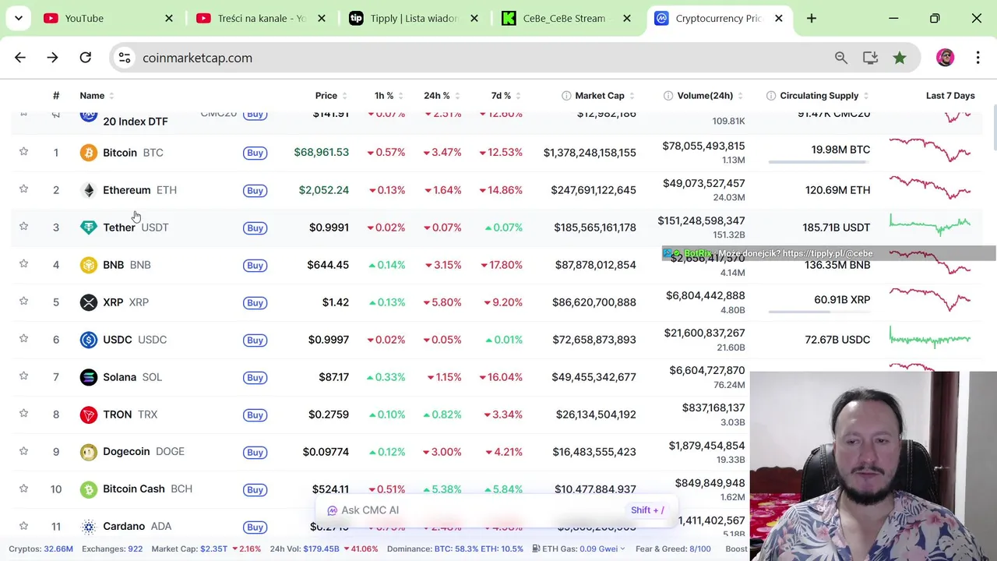Open the Bitcoin last 7 days sparkline chart
The height and width of the screenshot is (561, 997).
click(x=930, y=150)
